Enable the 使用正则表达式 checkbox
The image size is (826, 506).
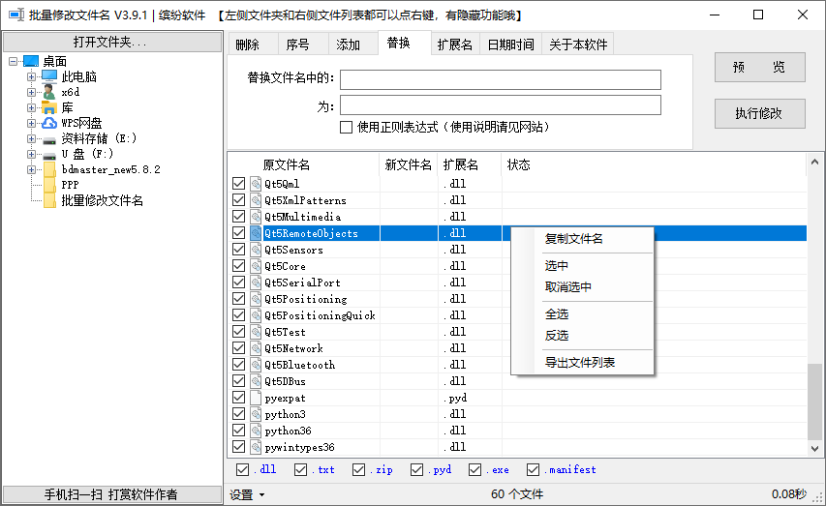click(x=346, y=127)
